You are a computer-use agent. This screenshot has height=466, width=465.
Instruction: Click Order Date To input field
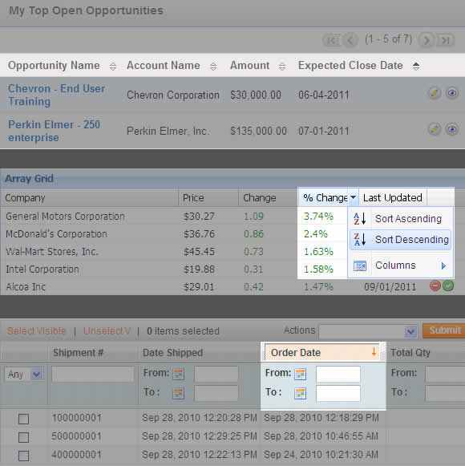pos(338,394)
